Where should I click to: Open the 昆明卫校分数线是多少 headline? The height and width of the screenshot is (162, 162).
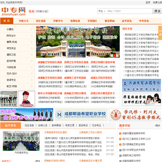click(103, 93)
